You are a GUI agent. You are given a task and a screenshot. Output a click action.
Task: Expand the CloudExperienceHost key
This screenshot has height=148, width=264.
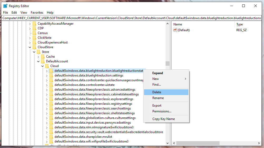[x=30, y=43]
